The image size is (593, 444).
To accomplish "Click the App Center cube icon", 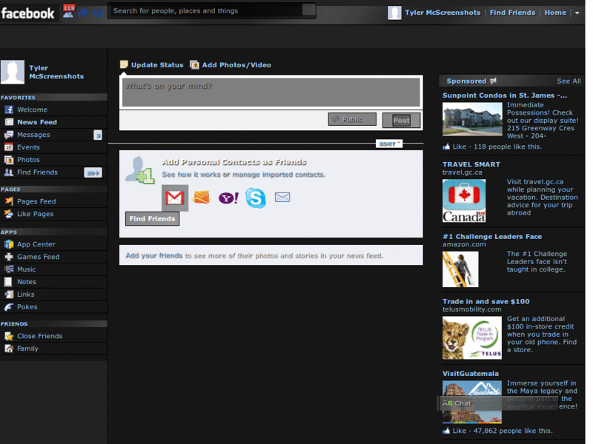I will [x=9, y=244].
